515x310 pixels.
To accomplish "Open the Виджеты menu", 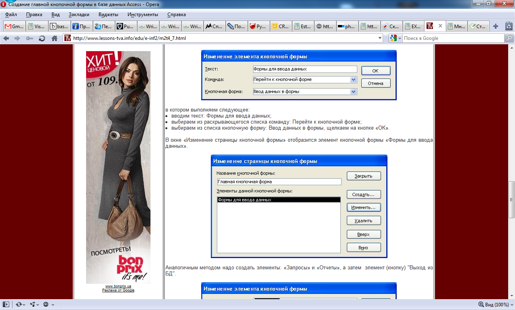I will click(108, 14).
